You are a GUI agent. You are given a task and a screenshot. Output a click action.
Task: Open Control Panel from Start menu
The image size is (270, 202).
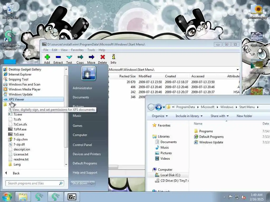(x=82, y=145)
